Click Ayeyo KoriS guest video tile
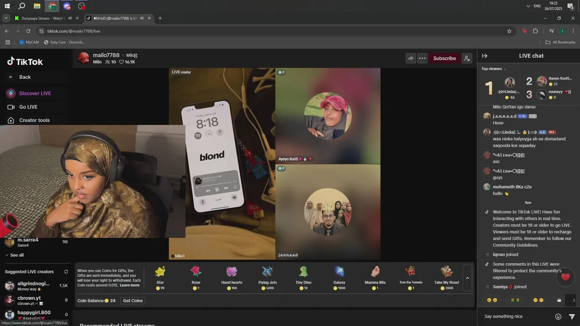 [328, 116]
